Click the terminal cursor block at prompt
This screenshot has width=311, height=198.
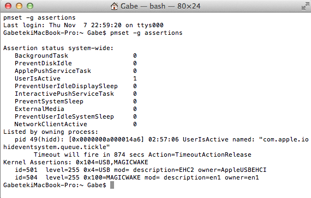coord(112,185)
